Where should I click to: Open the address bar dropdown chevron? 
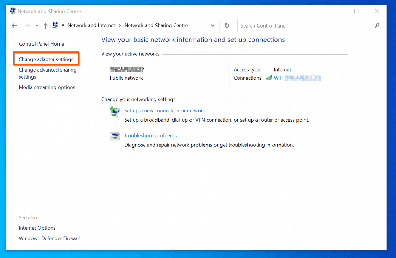click(213, 25)
